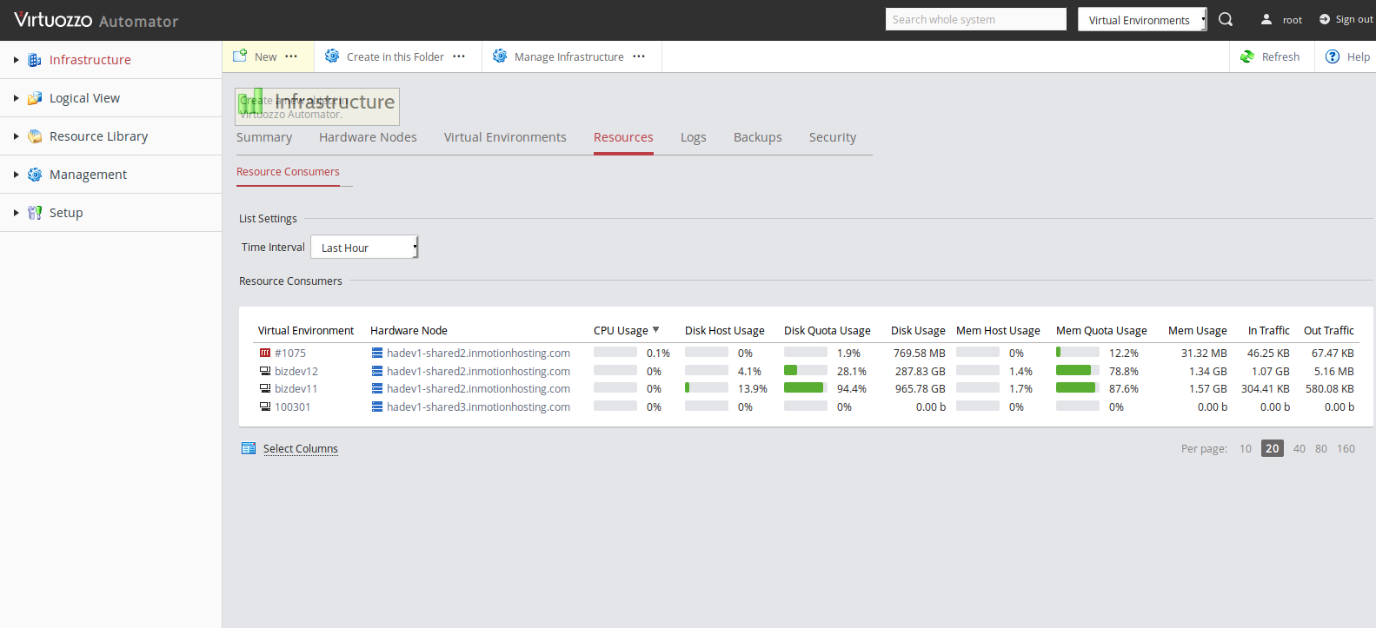The image size is (1376, 628).
Task: Set per page results to 40
Action: pyautogui.click(x=1299, y=449)
